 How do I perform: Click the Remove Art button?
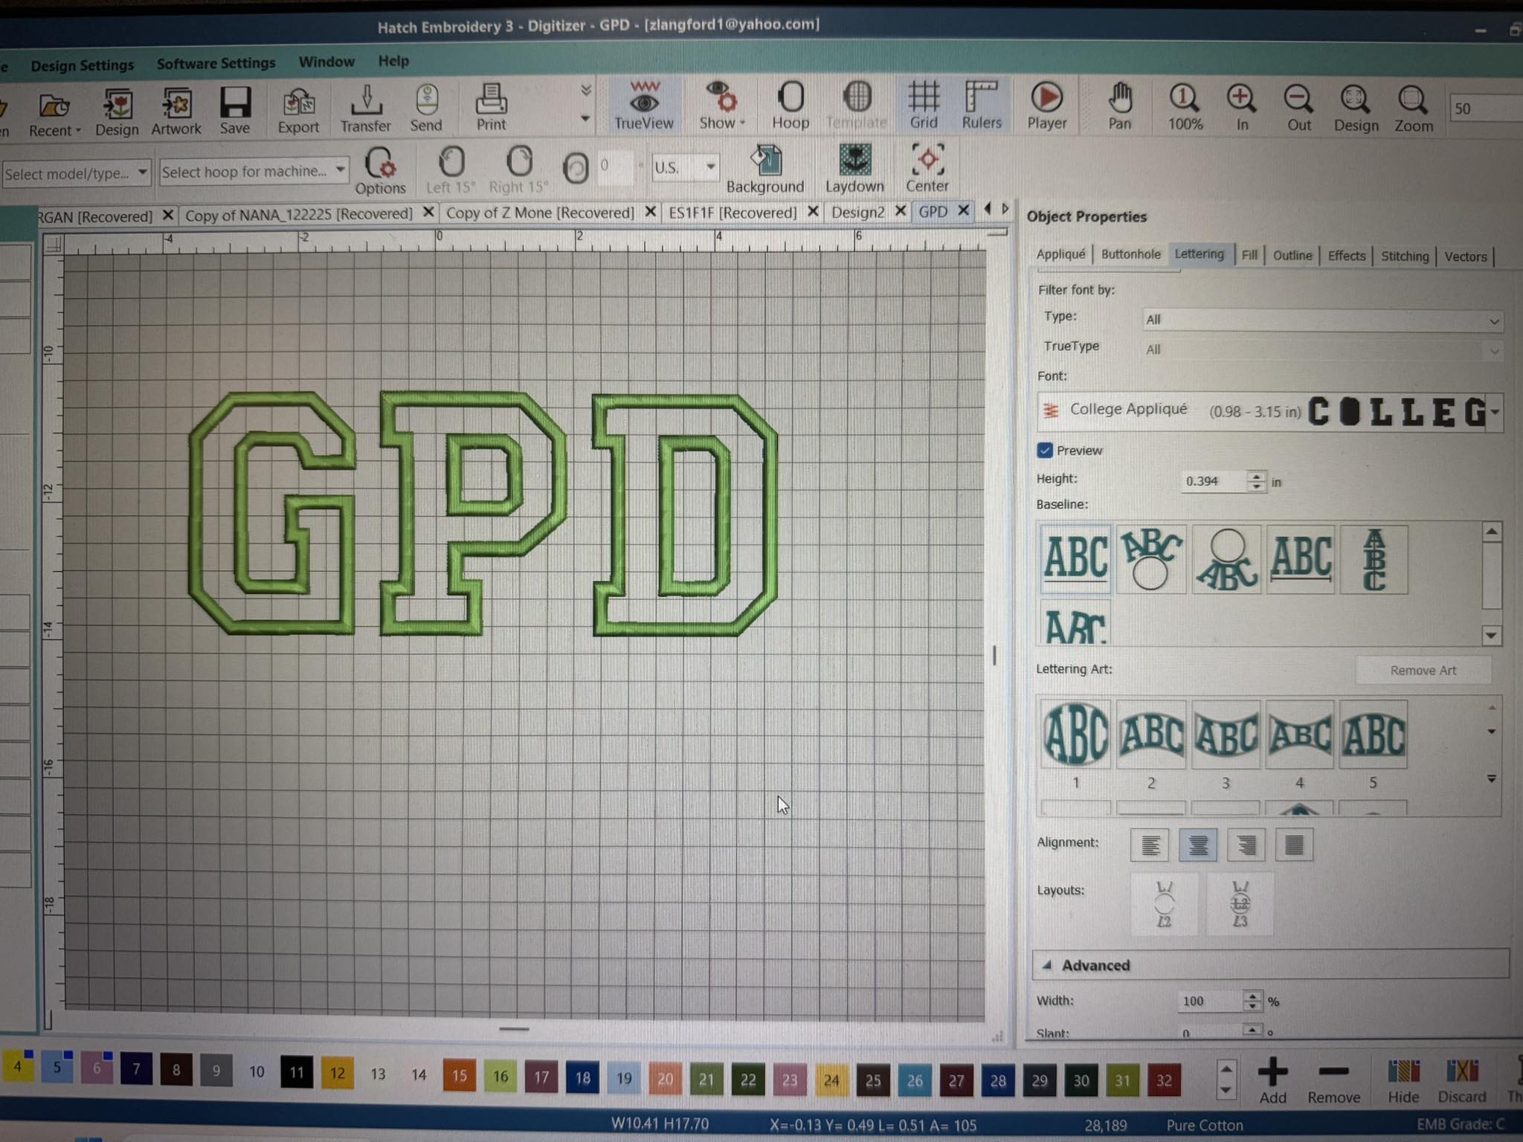pyautogui.click(x=1423, y=670)
